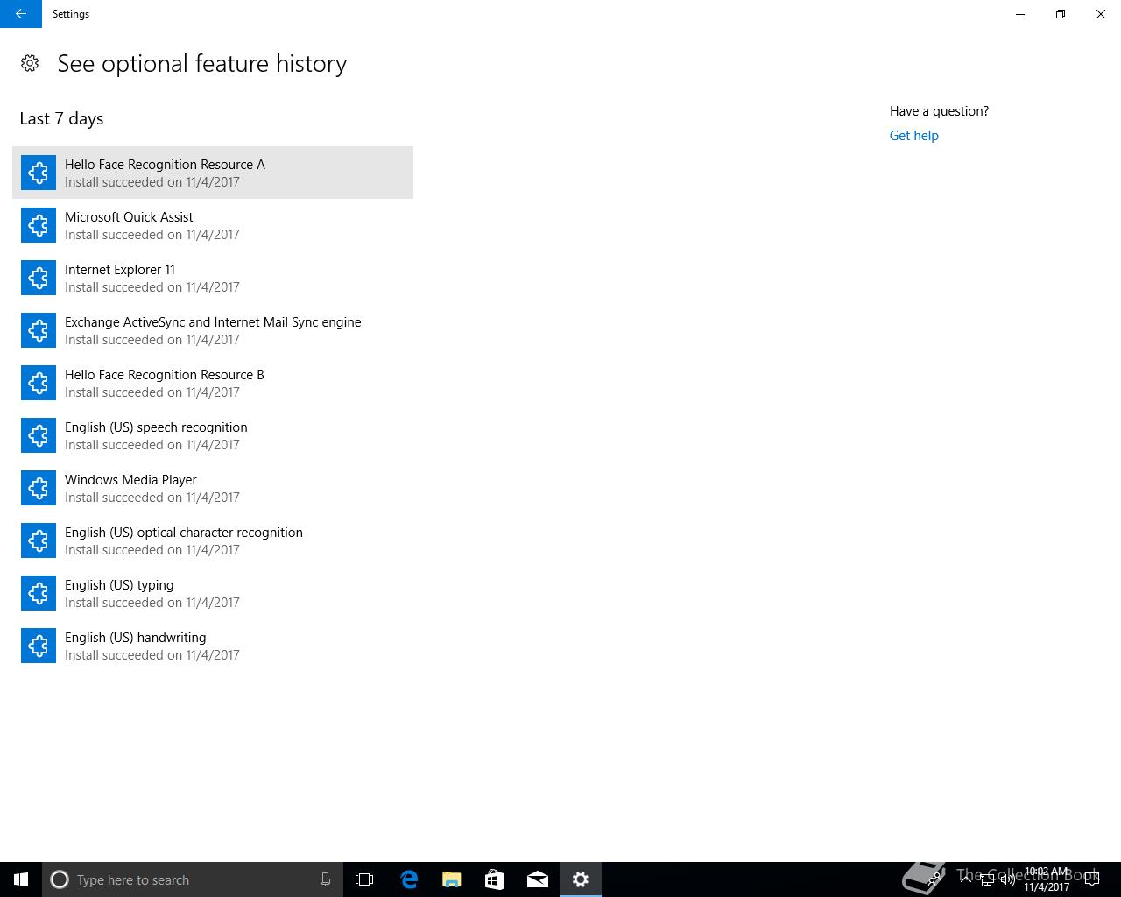The image size is (1121, 897).
Task: Click the taskbar clock showing 11/4/2017
Action: pos(1047,879)
